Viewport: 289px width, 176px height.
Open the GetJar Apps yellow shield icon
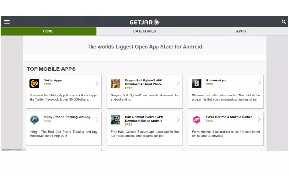pos(34,83)
